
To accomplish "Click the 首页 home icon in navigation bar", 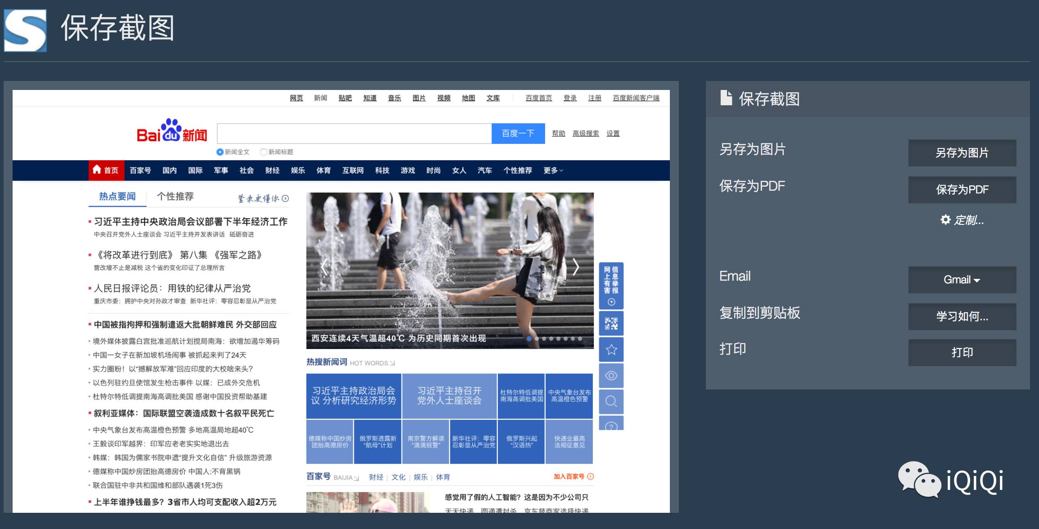I will point(97,170).
